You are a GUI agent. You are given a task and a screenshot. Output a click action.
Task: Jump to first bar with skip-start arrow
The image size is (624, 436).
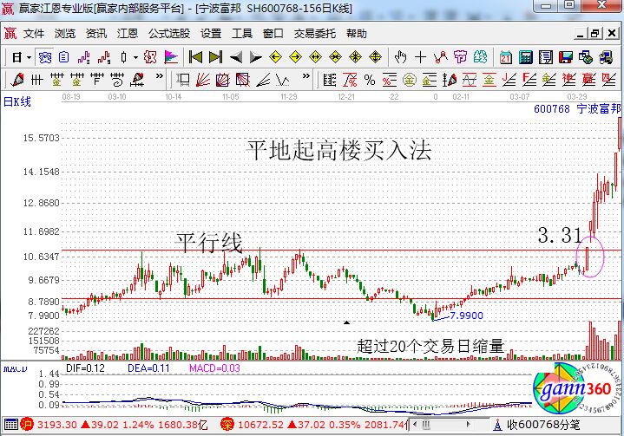195,57
